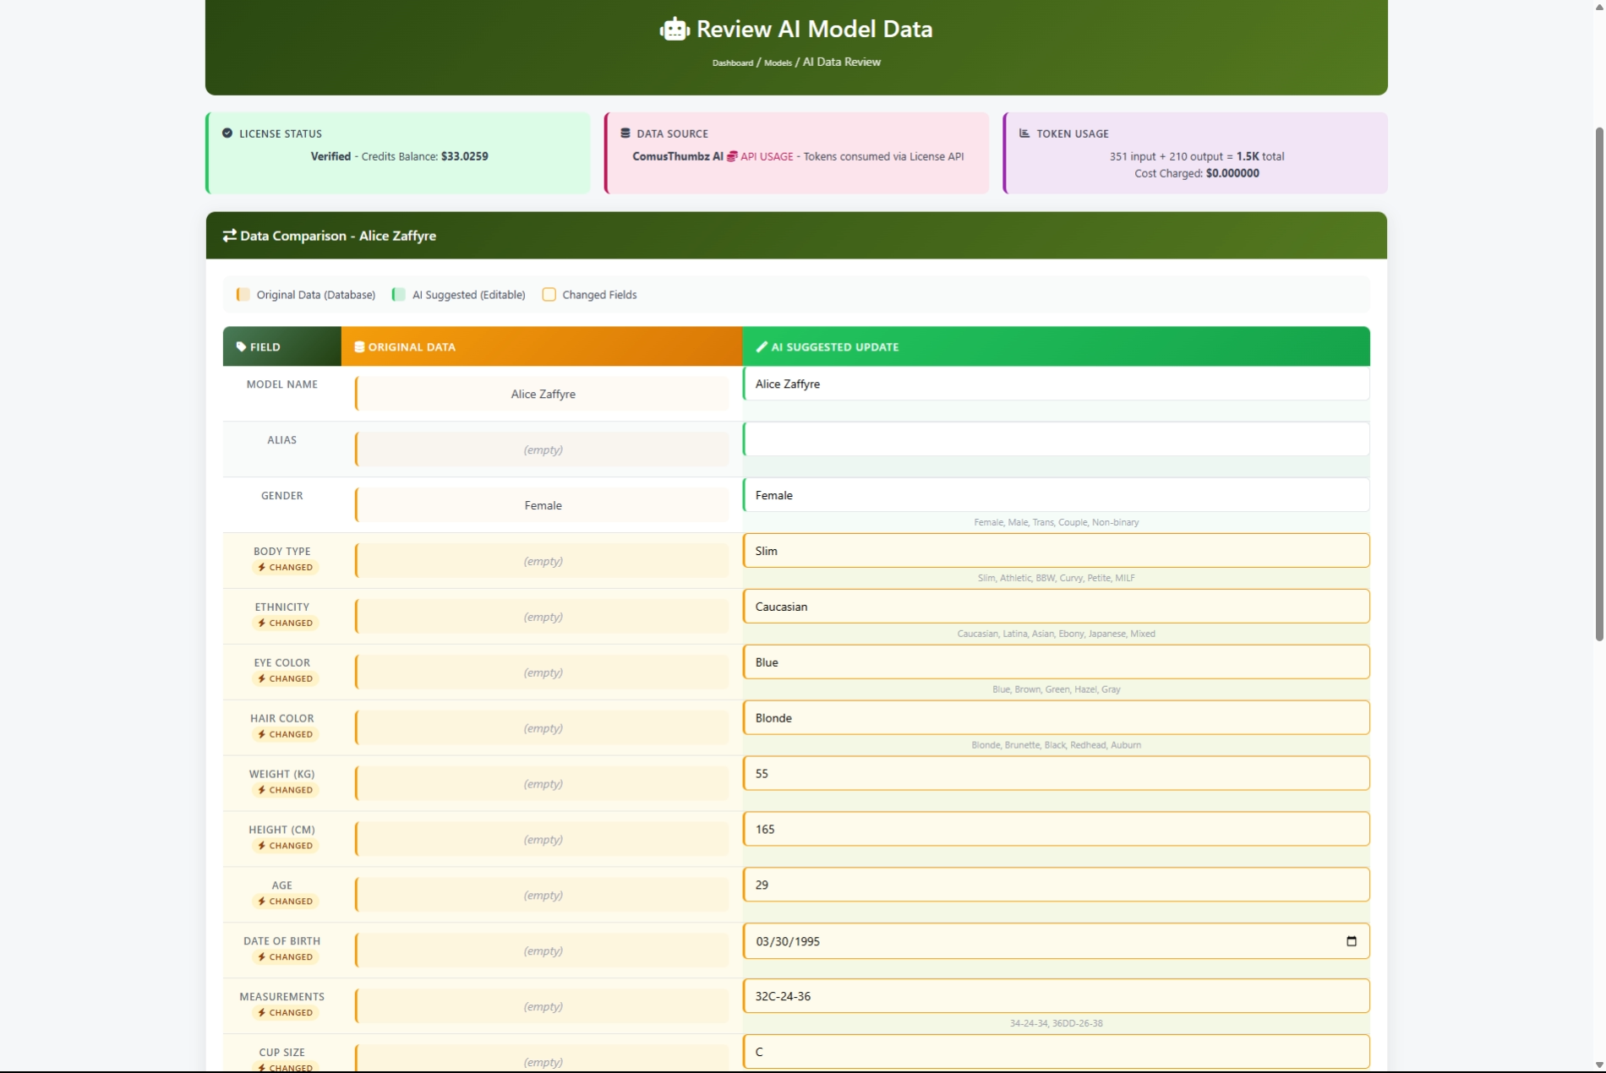The height and width of the screenshot is (1073, 1606).
Task: Click the Original Data legend color swatch
Action: click(x=243, y=295)
